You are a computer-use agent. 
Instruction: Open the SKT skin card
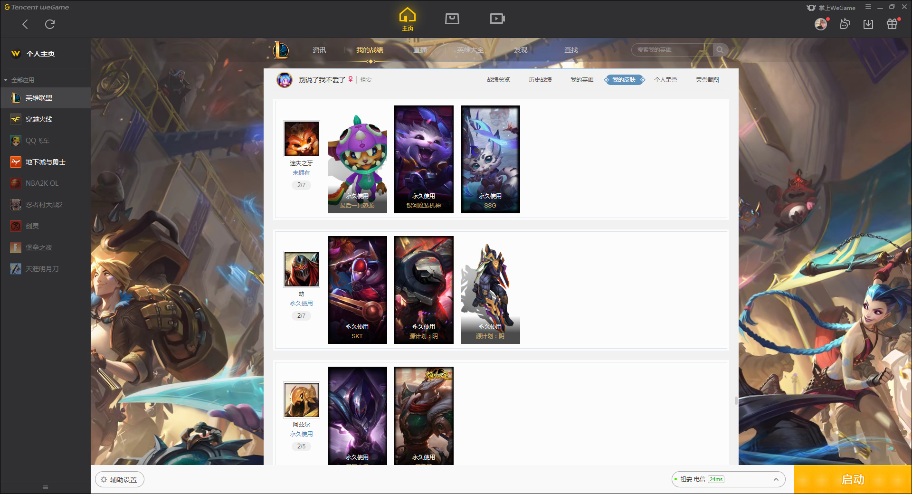pos(357,290)
